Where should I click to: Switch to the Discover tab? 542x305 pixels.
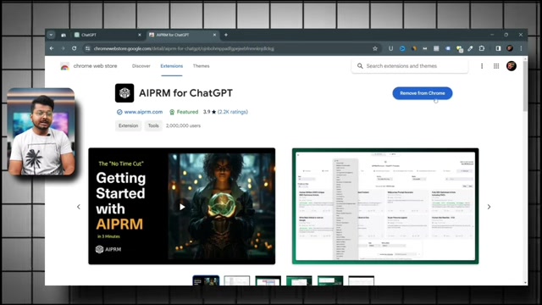pos(141,66)
